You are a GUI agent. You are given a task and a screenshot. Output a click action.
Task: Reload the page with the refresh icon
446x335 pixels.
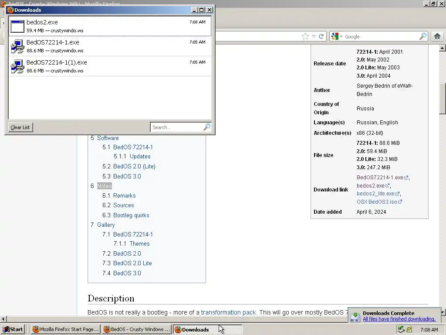click(321, 37)
